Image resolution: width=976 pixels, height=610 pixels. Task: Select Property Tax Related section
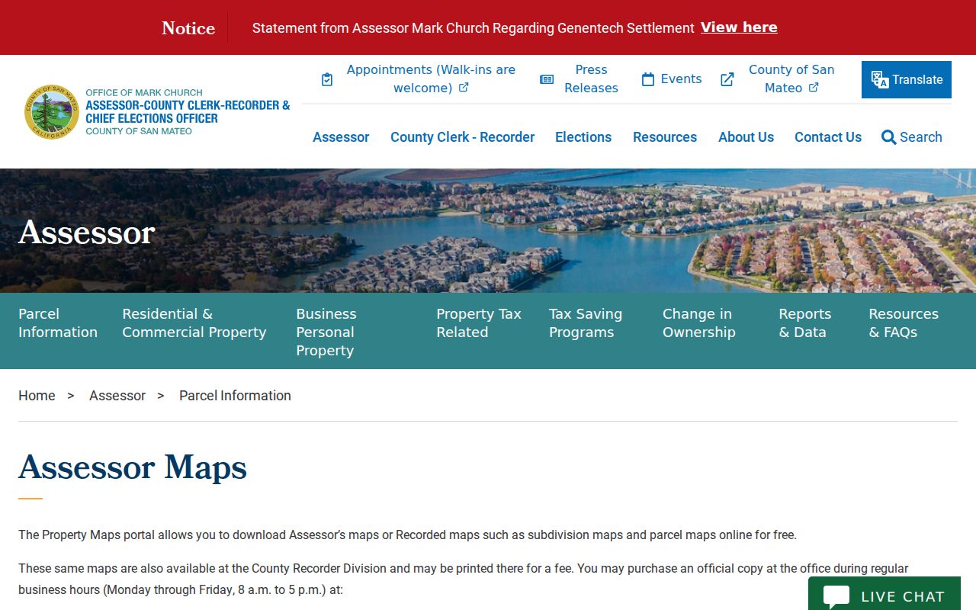coord(479,323)
